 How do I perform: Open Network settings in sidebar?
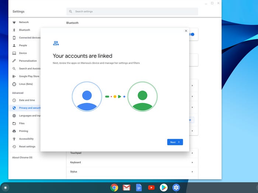coord(24,22)
